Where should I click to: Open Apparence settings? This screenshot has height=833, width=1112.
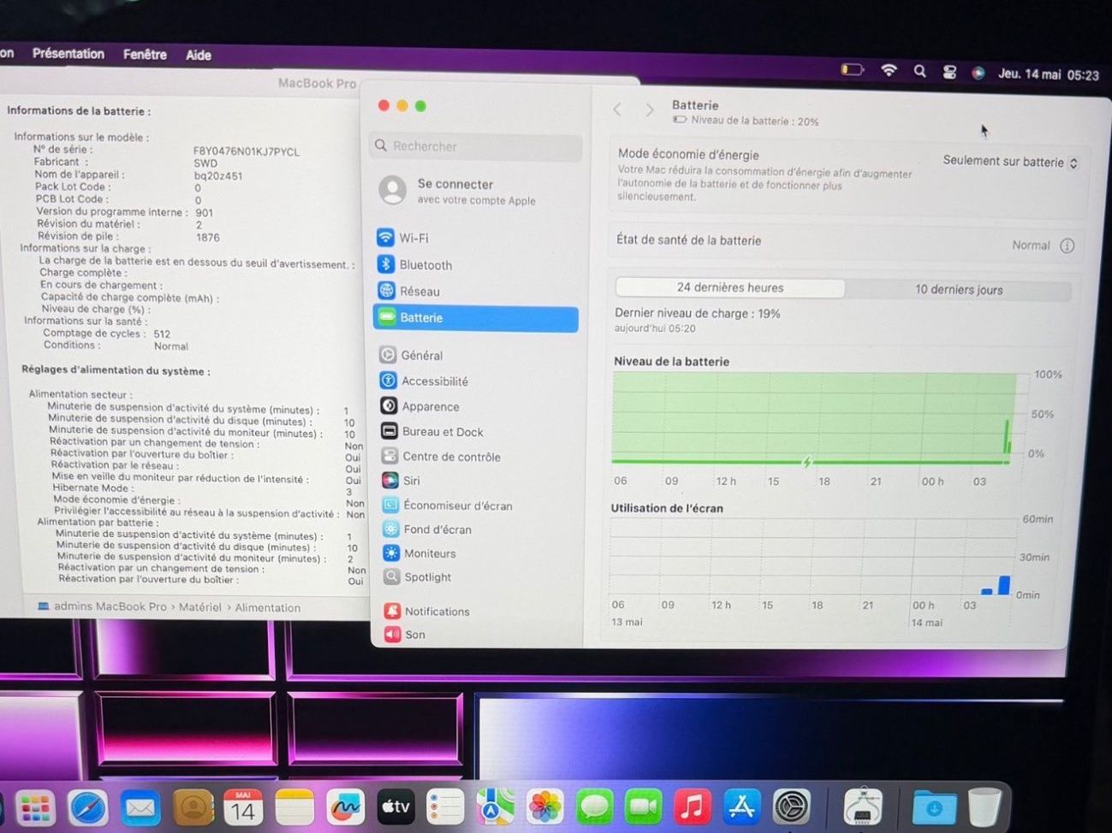420,406
